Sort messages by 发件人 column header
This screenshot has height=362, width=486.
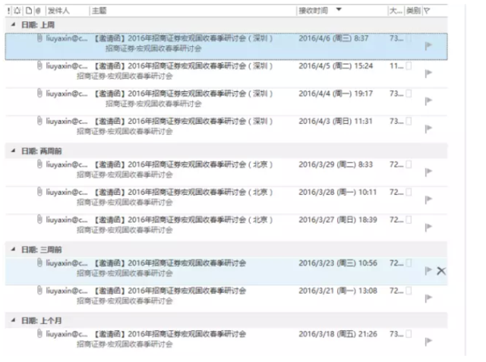58,11
